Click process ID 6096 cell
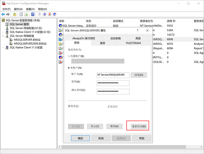Image resolution: width=204 pixels, height=154 pixels. coord(170,48)
